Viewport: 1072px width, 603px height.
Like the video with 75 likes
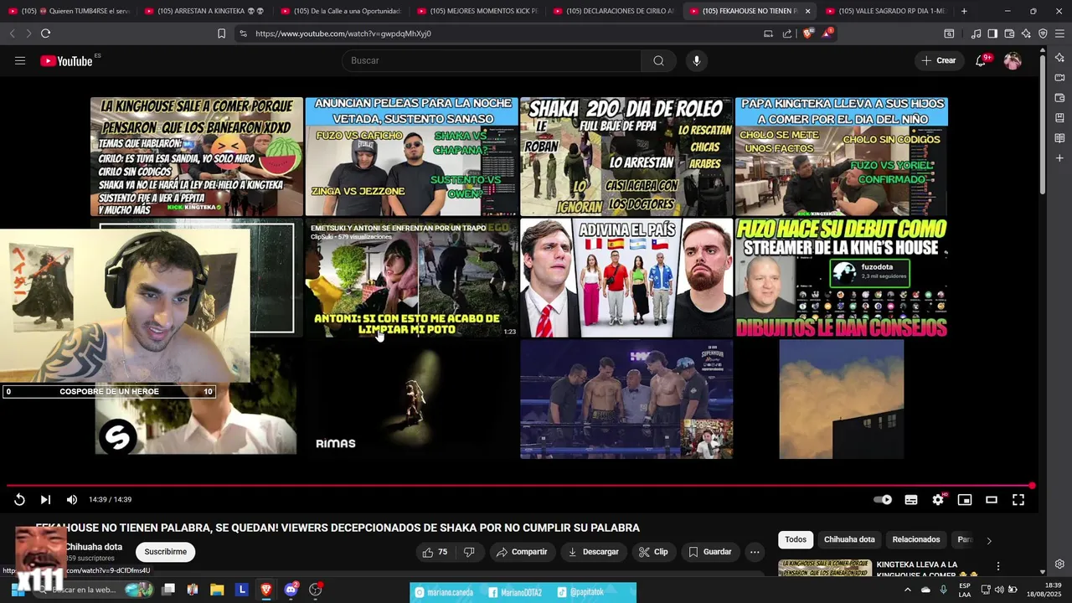coord(435,552)
